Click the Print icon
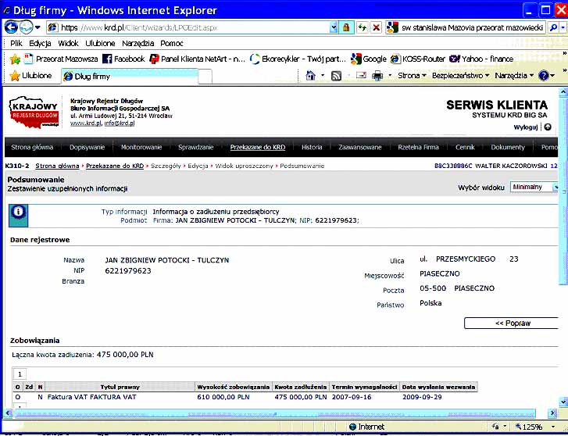Viewport: 568px width, 436px height. pos(377,76)
